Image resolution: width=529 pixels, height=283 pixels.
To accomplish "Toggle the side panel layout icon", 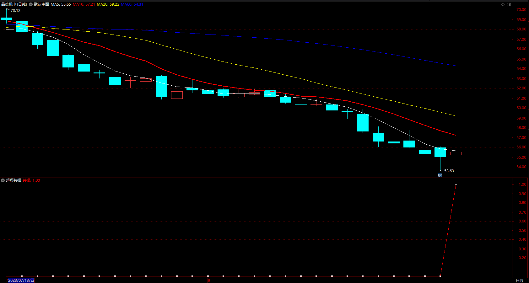I will pos(509,4).
